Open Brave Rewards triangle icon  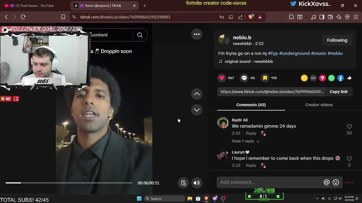click(260, 17)
